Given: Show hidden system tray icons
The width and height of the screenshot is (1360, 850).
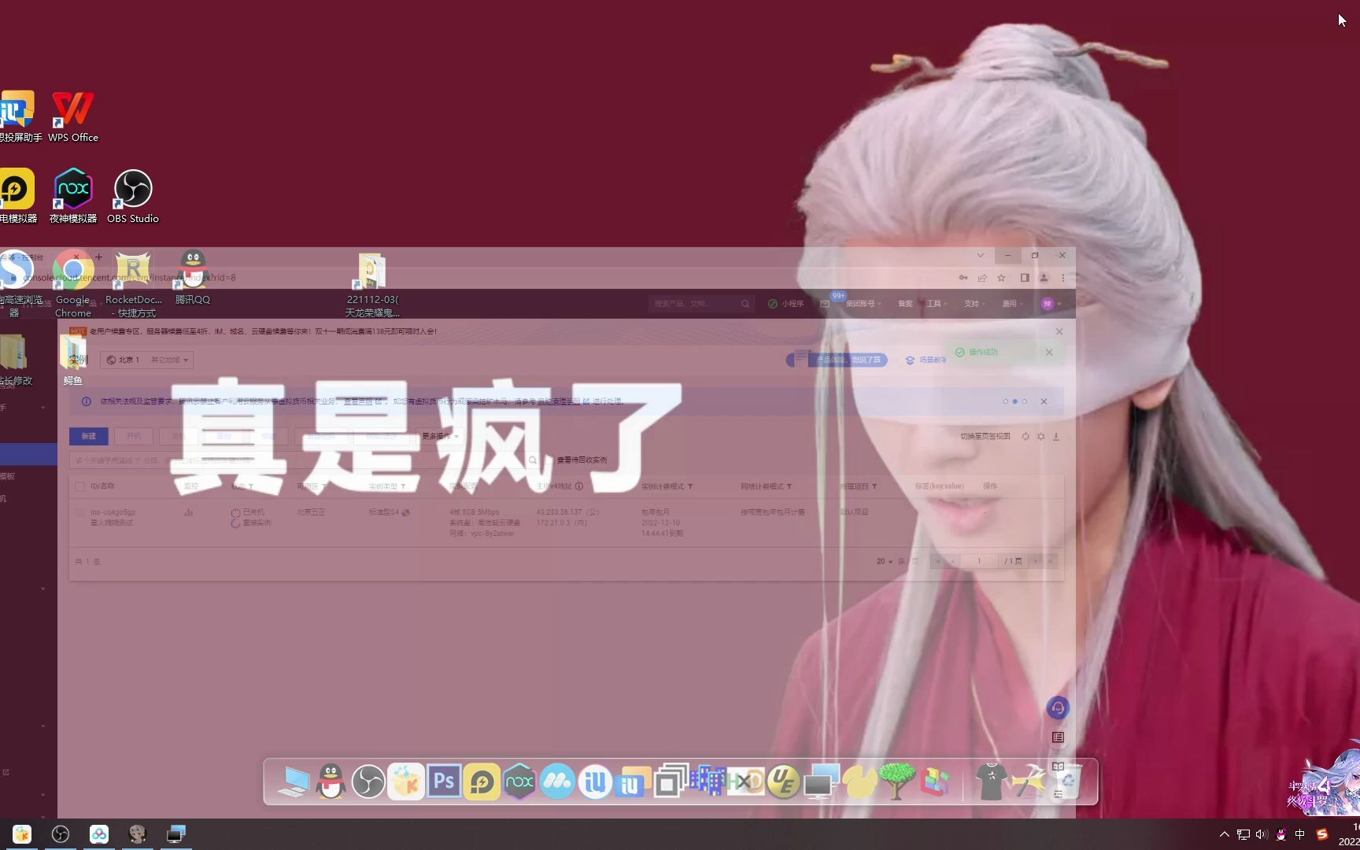Looking at the screenshot, I should 1224,834.
